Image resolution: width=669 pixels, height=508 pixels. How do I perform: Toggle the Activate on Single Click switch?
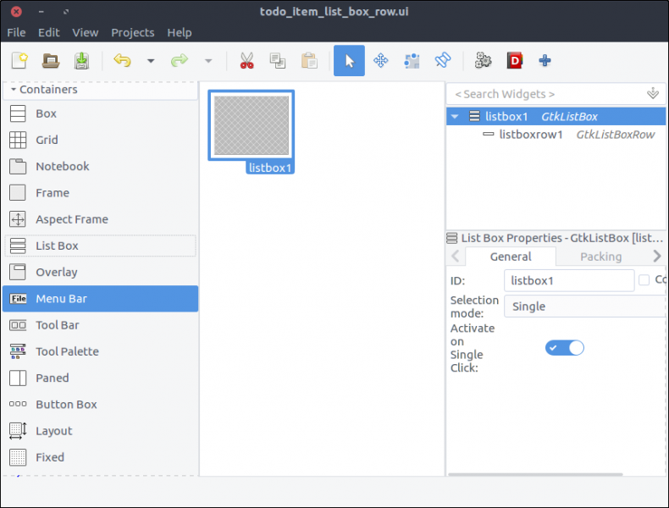click(x=564, y=348)
